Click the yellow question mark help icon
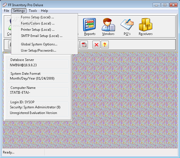This screenshot has height=158, width=180. tap(105, 45)
